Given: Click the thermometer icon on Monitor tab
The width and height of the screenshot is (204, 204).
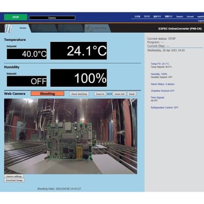Looking at the screenshot, I should coord(8,28).
